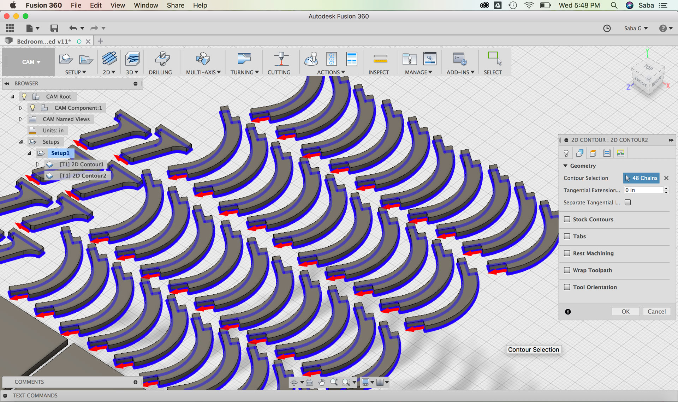
Task: Toggle the Rest Machining checkbox
Action: [x=567, y=253]
